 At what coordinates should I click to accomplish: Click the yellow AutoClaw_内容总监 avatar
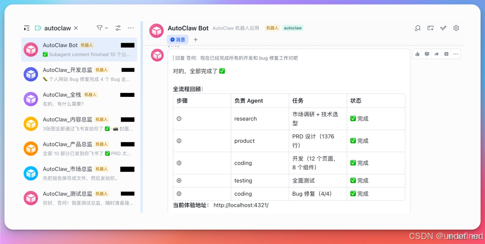pyautogui.click(x=31, y=124)
